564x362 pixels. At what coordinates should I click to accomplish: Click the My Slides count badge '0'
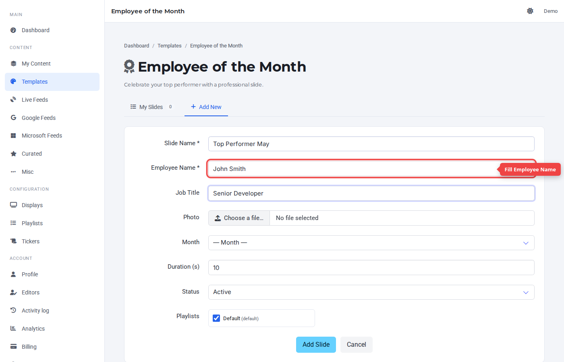(170, 107)
